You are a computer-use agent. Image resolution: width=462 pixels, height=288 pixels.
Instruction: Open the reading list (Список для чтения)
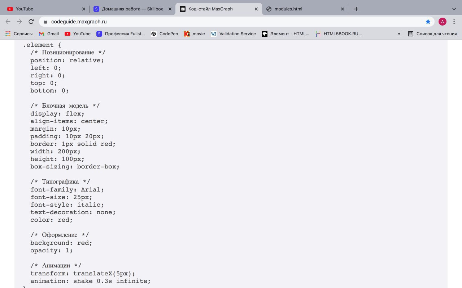432,34
